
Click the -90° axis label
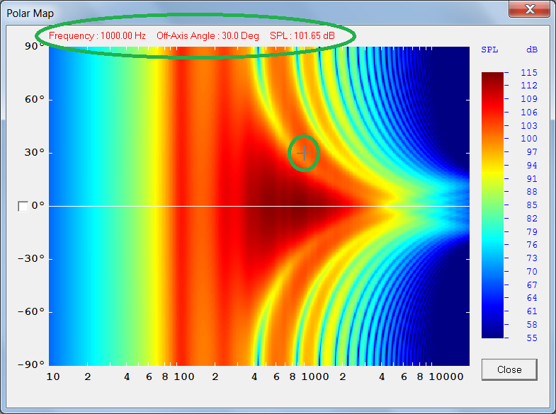click(x=31, y=364)
